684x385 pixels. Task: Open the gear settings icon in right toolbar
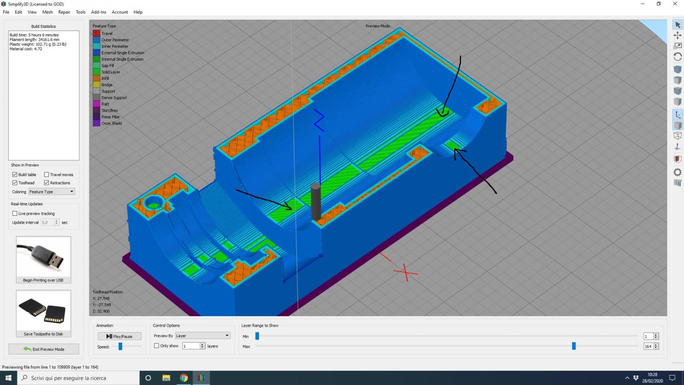678,172
